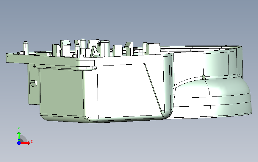
Task: Select the red X axis arrow
Action: (x=25, y=143)
